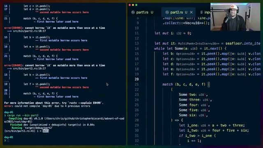Click 'Some(three: u16),' pattern line
The width and height of the screenshot is (263, 148).
195,99
